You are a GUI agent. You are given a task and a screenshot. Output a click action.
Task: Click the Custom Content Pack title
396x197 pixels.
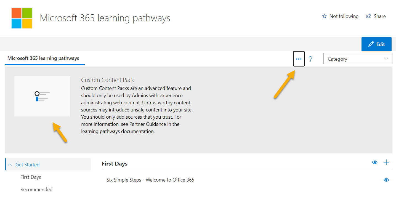[107, 80]
